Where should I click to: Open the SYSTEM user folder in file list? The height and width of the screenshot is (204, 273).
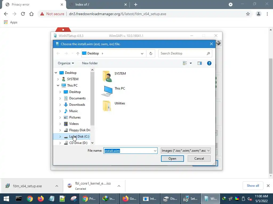(114, 76)
